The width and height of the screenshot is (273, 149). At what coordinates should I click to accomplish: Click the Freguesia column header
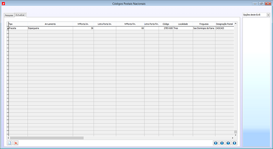point(204,24)
